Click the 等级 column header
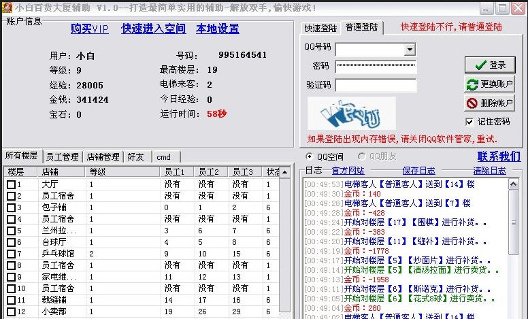528x319 pixels. click(x=123, y=172)
